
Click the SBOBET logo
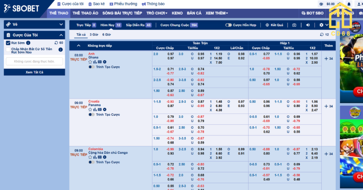click(x=21, y=8)
